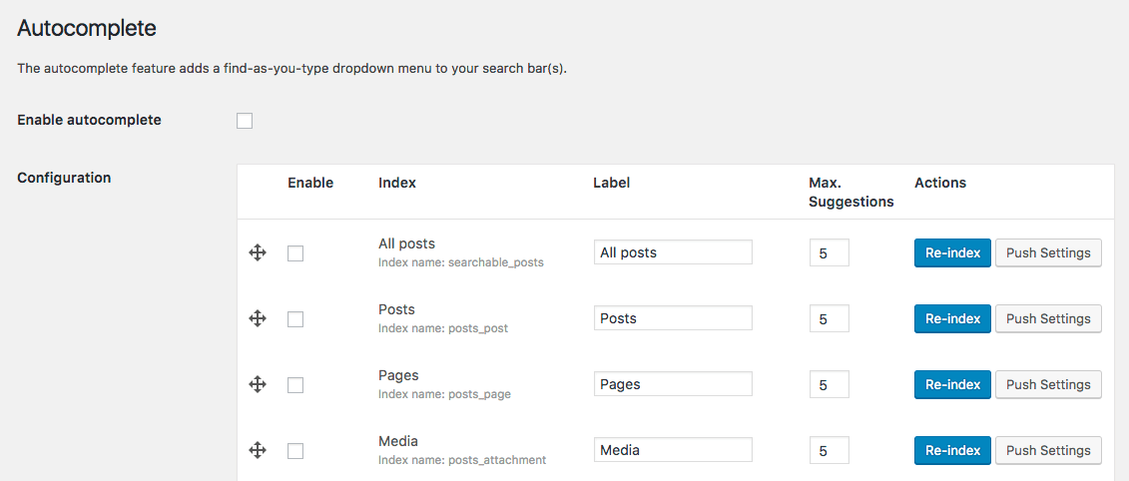This screenshot has height=481, width=1129.
Task: Click the Media label input field
Action: 672,450
